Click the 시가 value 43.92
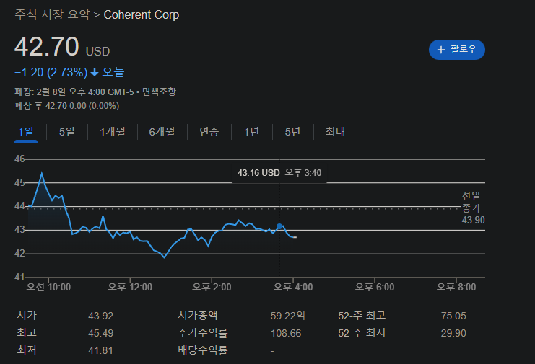Viewport: 535px width, 364px height. click(x=100, y=316)
